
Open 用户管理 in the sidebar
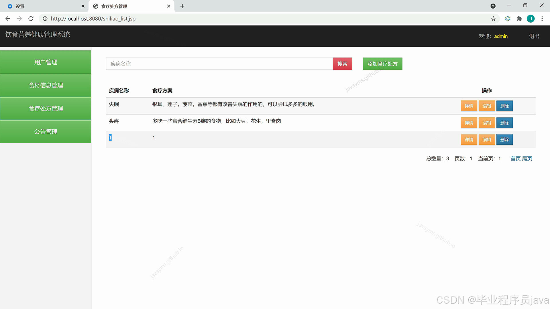46,62
